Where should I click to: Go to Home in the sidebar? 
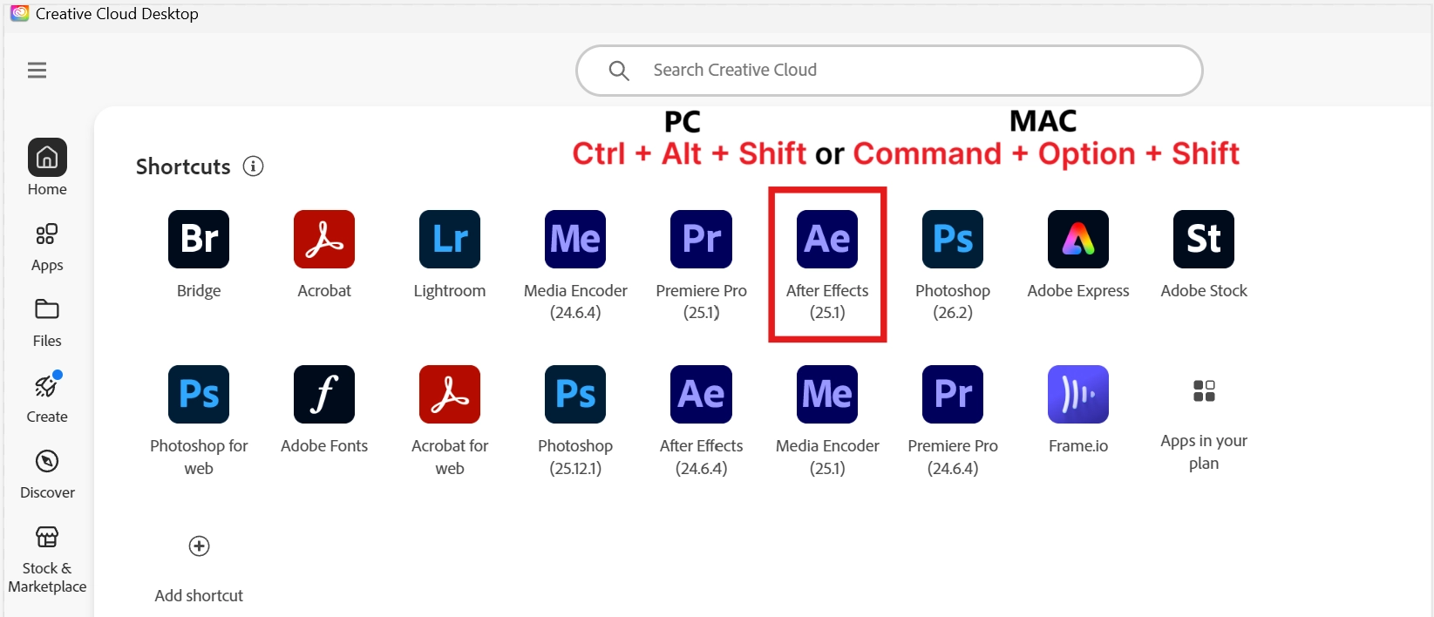[x=47, y=168]
